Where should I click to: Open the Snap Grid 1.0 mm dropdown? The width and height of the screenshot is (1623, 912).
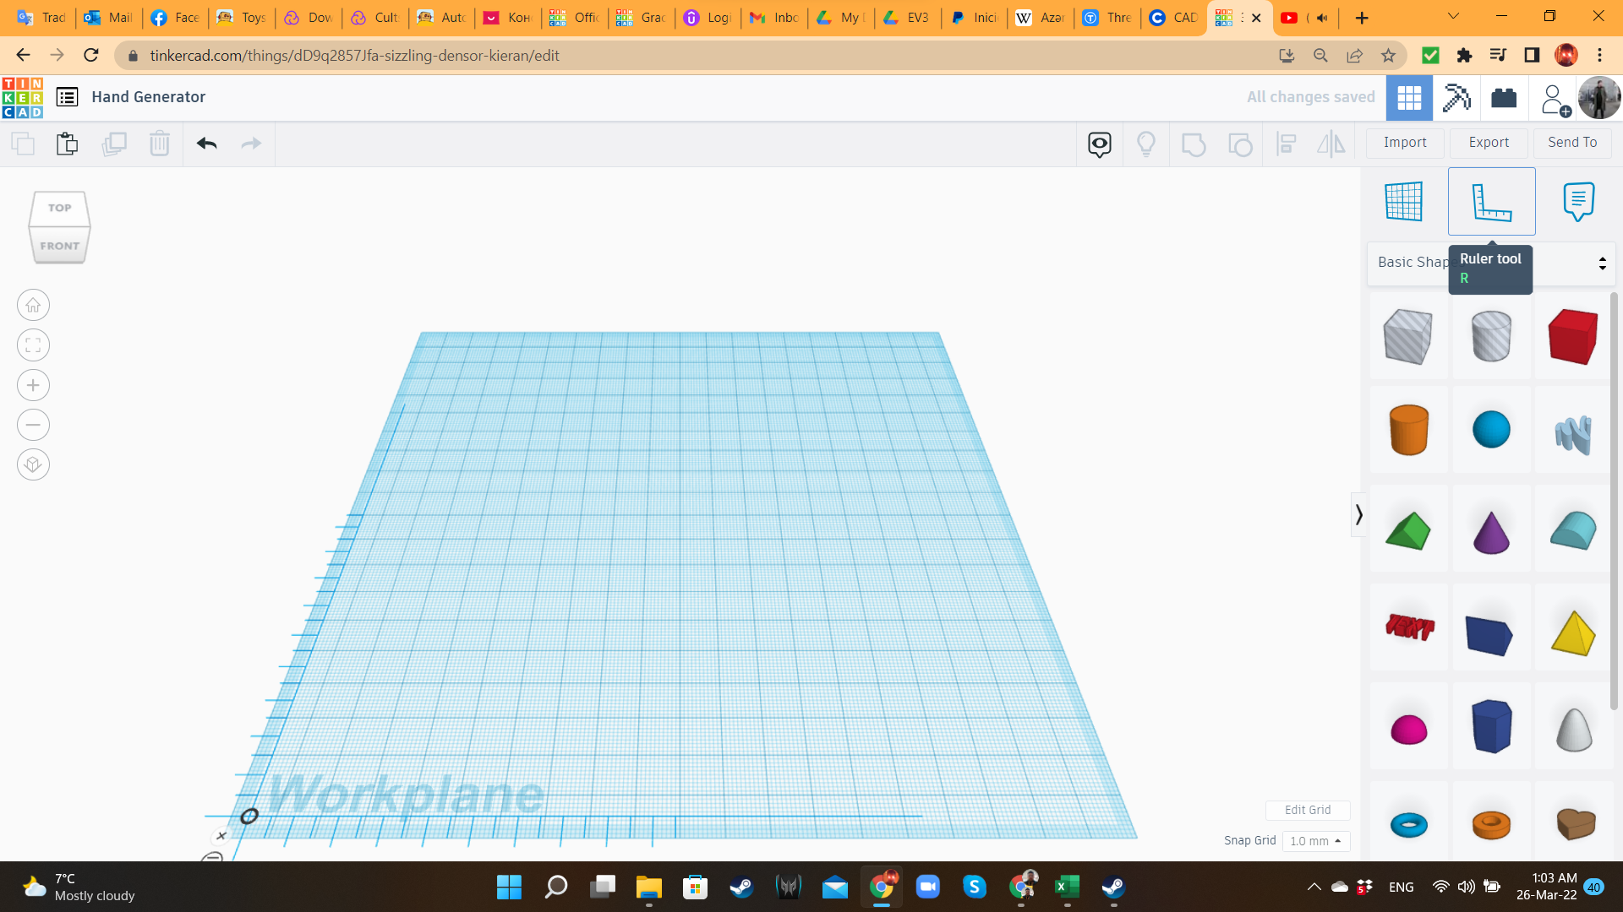click(1315, 841)
